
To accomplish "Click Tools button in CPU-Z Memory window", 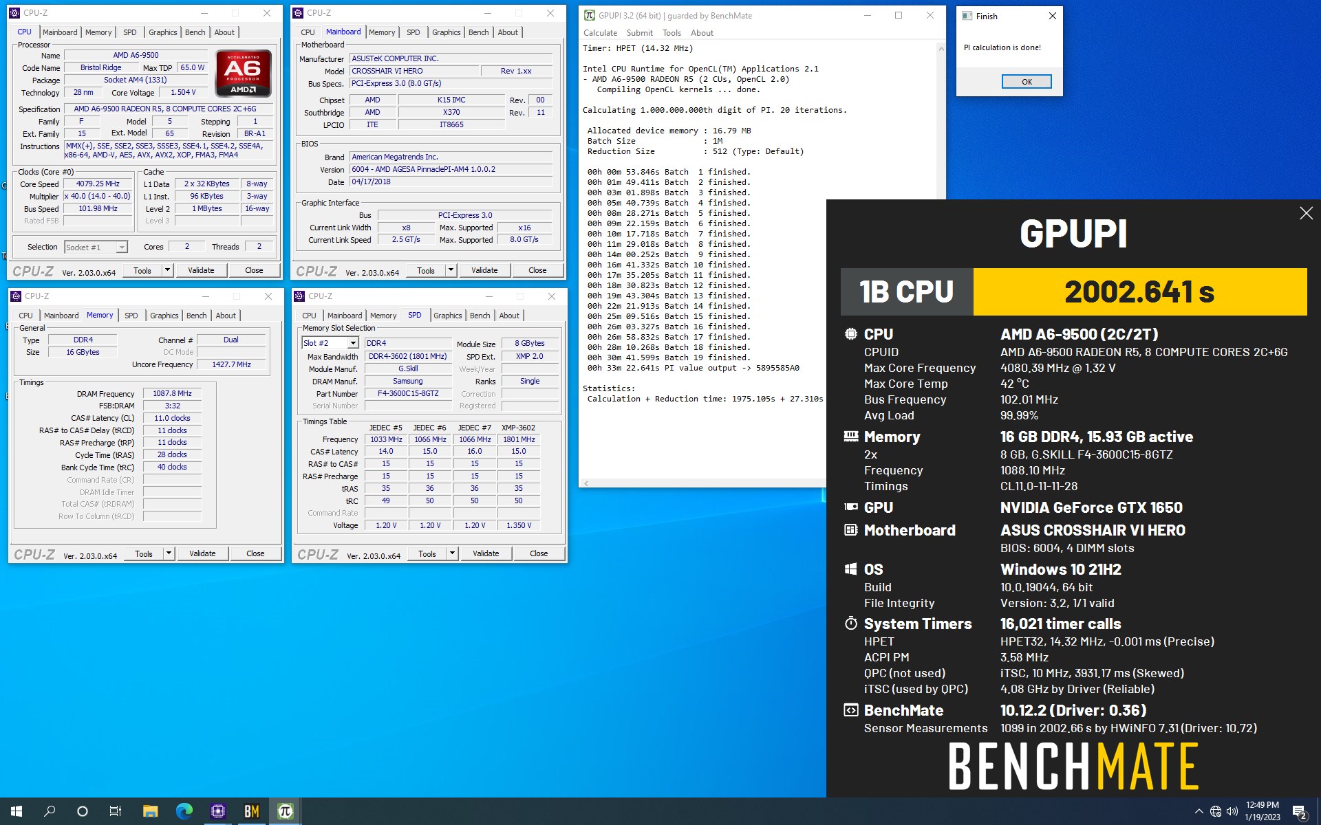I will tap(144, 553).
